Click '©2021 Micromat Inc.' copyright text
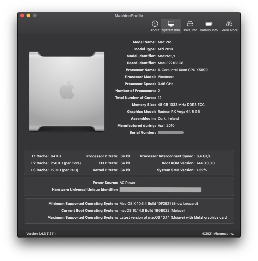Screen dimensions: 258x261 pyautogui.click(x=218, y=234)
